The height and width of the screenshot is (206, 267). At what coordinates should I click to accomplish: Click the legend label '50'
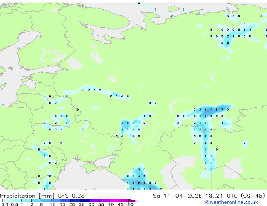(x=131, y=204)
